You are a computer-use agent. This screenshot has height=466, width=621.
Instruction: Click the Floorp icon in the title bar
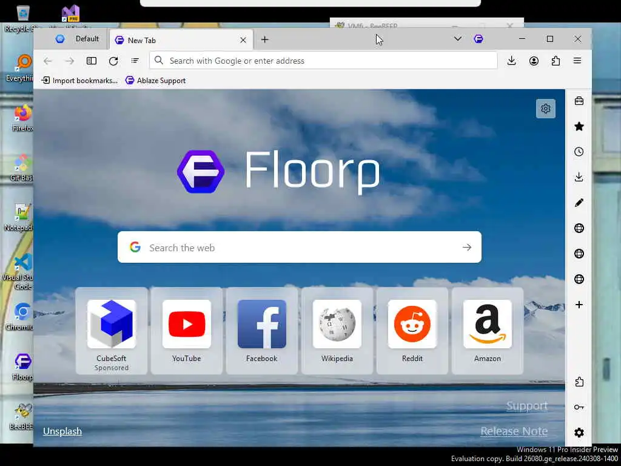tap(478, 39)
